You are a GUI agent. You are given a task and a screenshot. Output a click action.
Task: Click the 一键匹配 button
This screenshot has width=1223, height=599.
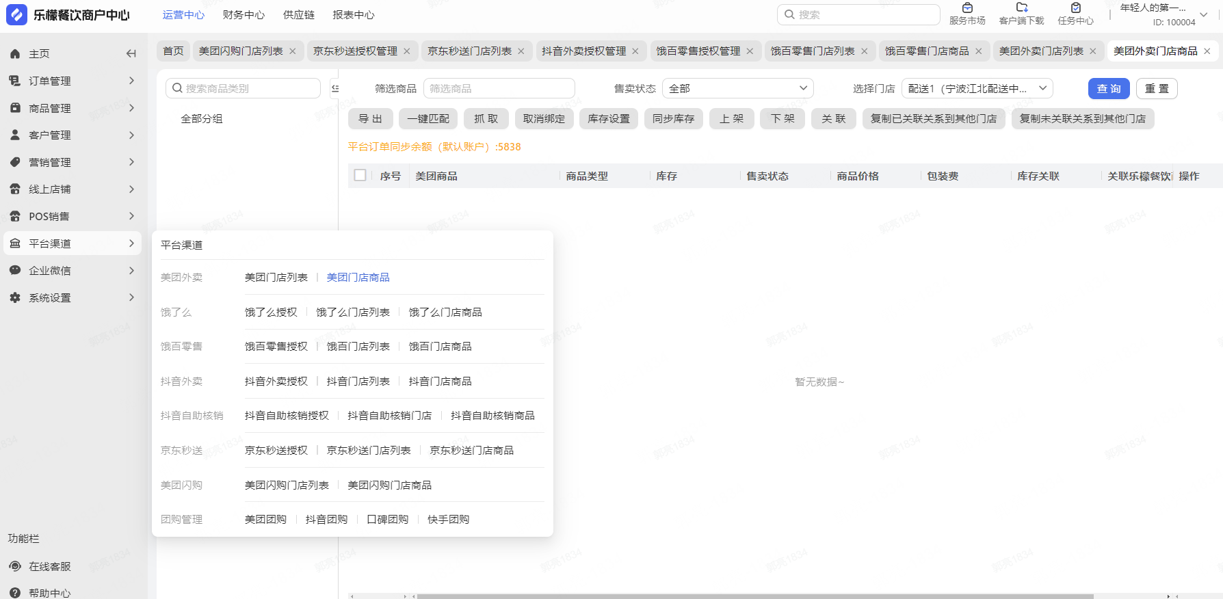point(428,118)
